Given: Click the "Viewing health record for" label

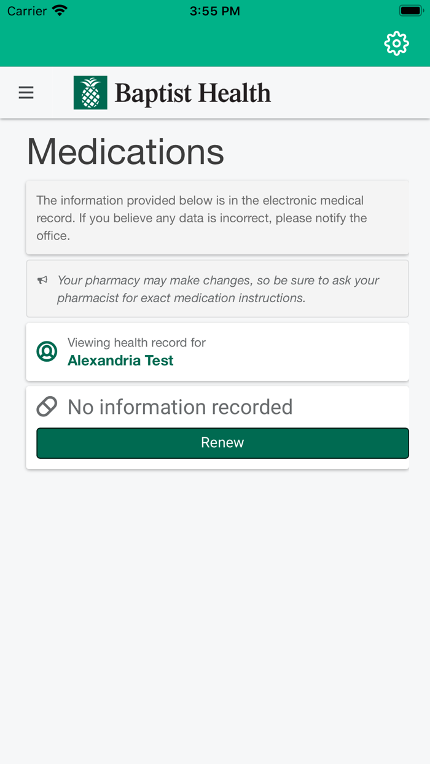Looking at the screenshot, I should click(136, 343).
